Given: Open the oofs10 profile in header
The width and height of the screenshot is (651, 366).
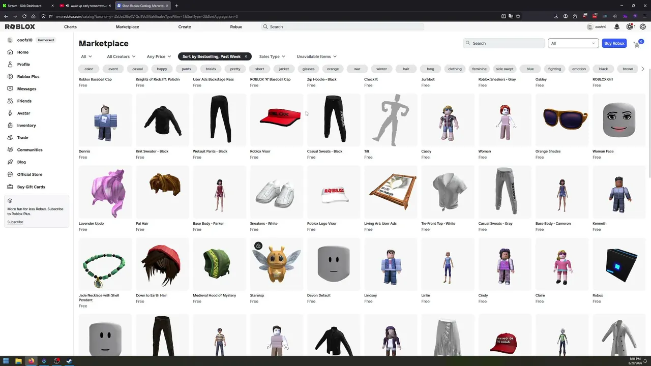Looking at the screenshot, I should pyautogui.click(x=597, y=26).
